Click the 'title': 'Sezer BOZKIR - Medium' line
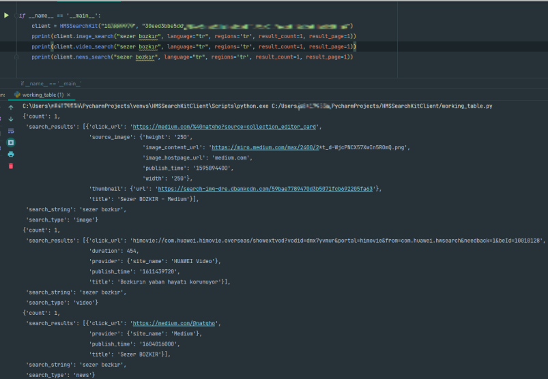 coord(144,199)
